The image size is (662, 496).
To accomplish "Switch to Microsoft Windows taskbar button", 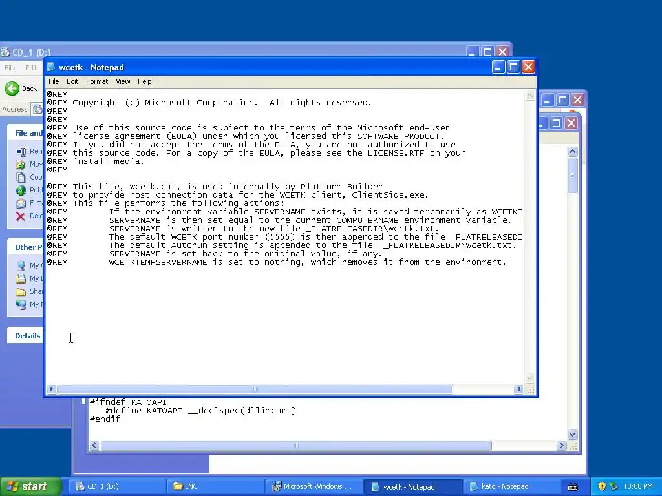I will click(x=314, y=486).
